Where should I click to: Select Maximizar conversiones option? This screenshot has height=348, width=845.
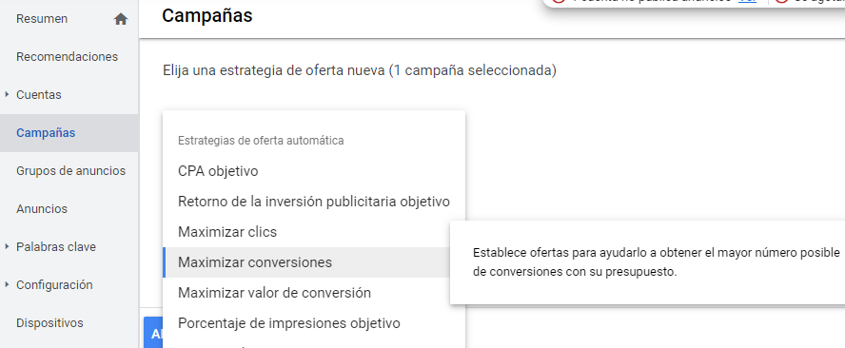click(306, 262)
